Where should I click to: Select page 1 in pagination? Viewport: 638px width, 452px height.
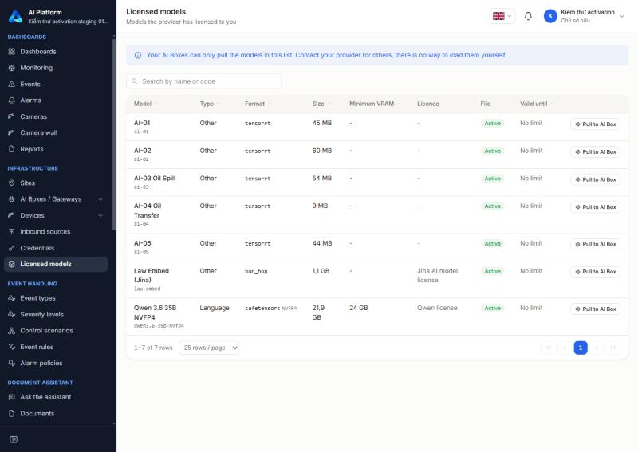click(x=581, y=348)
